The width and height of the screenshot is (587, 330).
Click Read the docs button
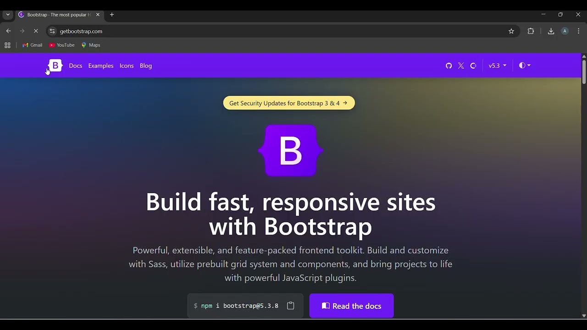352,306
